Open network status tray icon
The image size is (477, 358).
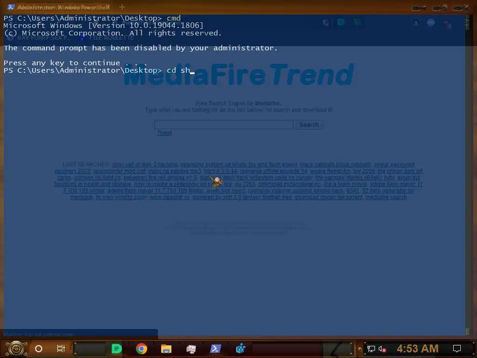[371, 349]
